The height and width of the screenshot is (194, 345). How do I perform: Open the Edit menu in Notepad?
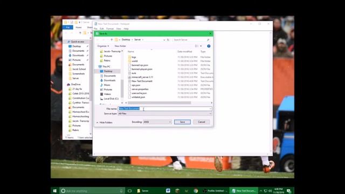(102, 29)
